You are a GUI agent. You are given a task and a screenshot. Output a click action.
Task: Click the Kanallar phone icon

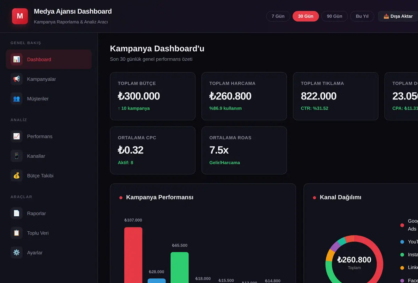point(16,156)
